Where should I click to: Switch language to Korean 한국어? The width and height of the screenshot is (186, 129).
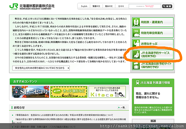121,6
